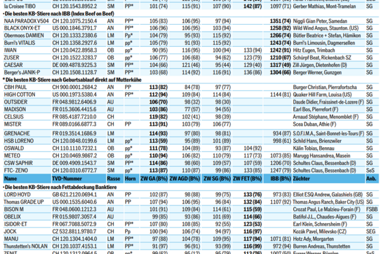Select the BISON M name
This screenshot has height=254, width=383.
pos(14,209)
